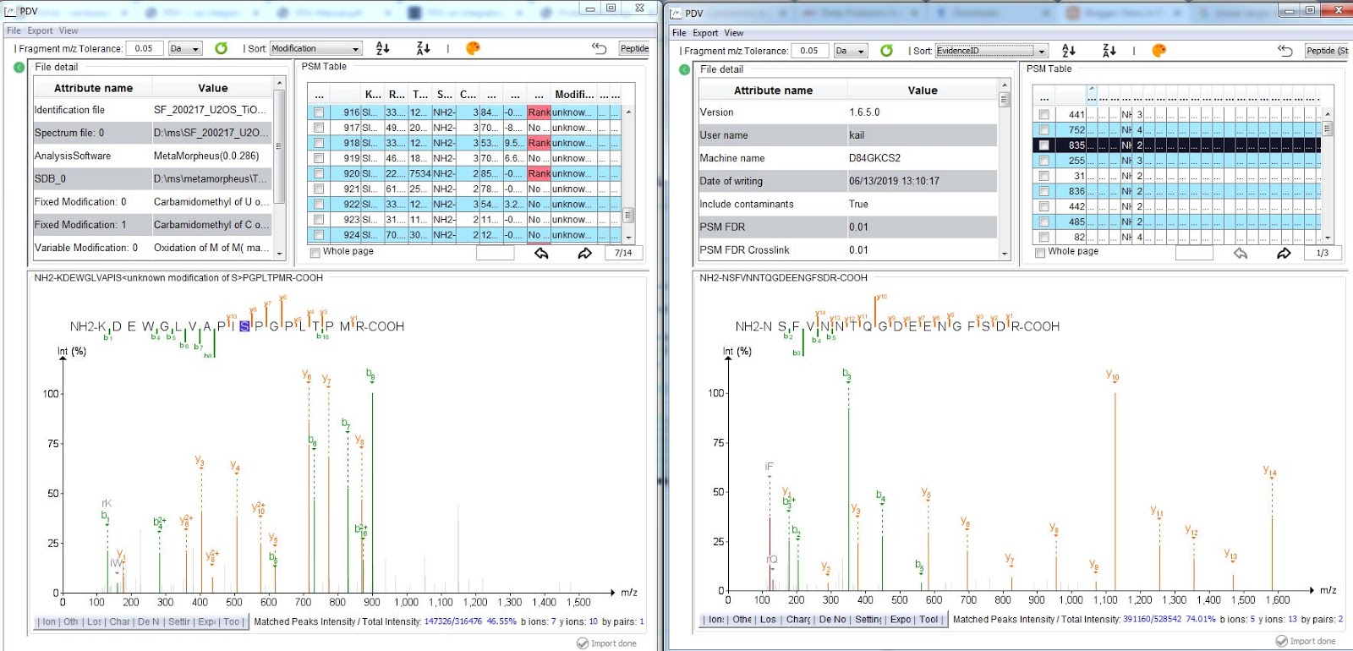
Task: Click Settings button below right spectrum
Action: (868, 620)
